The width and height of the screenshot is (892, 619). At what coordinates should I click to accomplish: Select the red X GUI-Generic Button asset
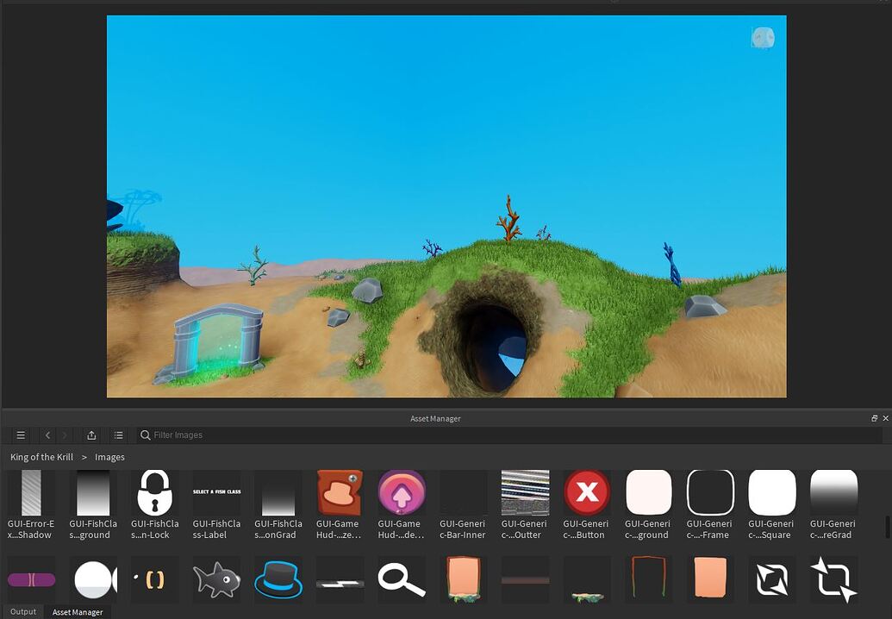coord(586,494)
